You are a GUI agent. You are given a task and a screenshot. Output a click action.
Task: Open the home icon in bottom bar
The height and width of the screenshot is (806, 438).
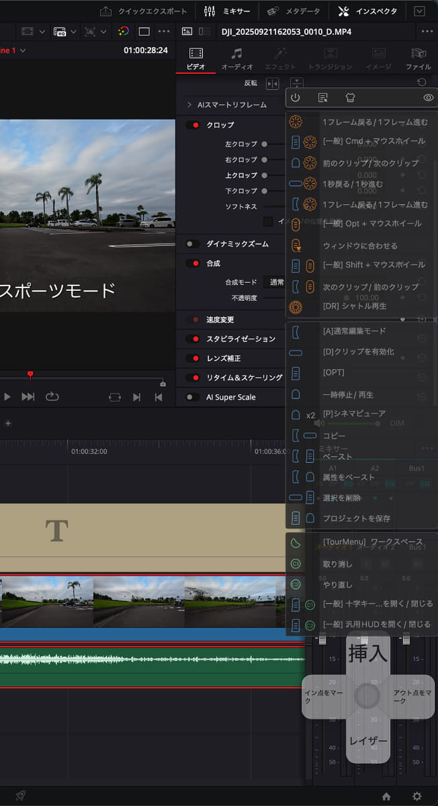(x=386, y=796)
